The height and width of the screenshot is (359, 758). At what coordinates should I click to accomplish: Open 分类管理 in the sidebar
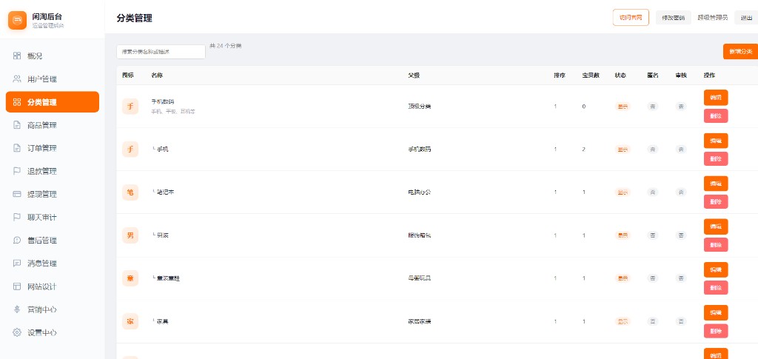(53, 102)
